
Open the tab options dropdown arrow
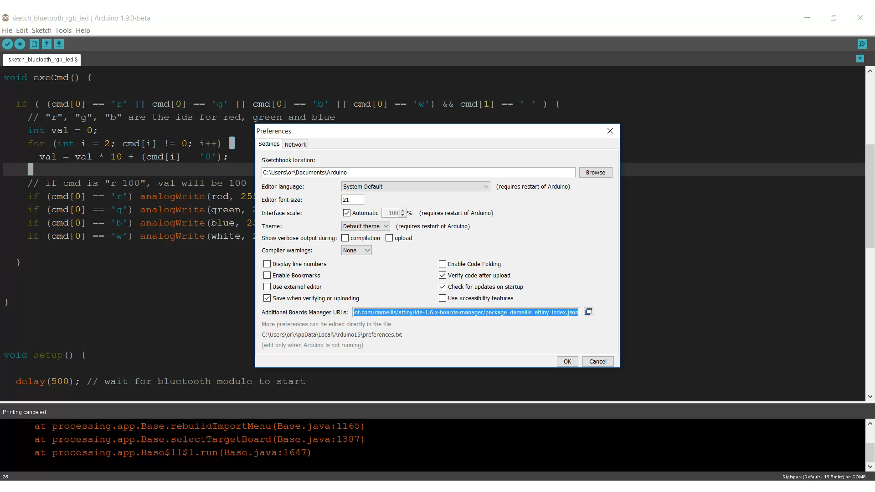860,59
